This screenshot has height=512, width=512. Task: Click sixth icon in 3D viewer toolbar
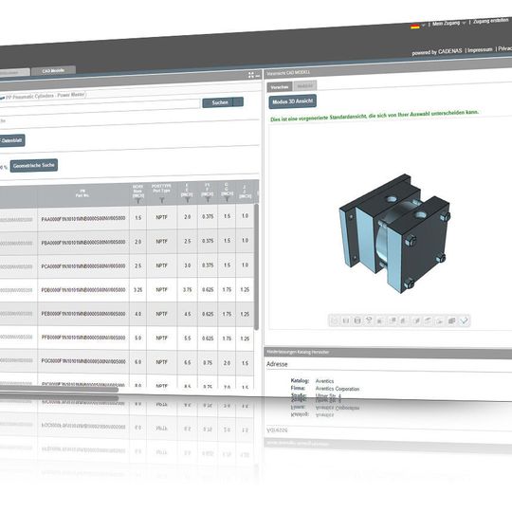(393, 320)
